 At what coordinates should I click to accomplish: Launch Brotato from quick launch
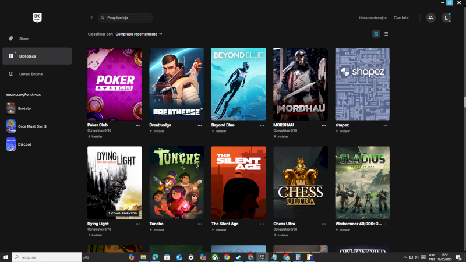(x=17, y=108)
